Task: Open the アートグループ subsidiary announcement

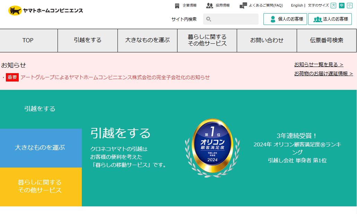Action: pyautogui.click(x=115, y=77)
